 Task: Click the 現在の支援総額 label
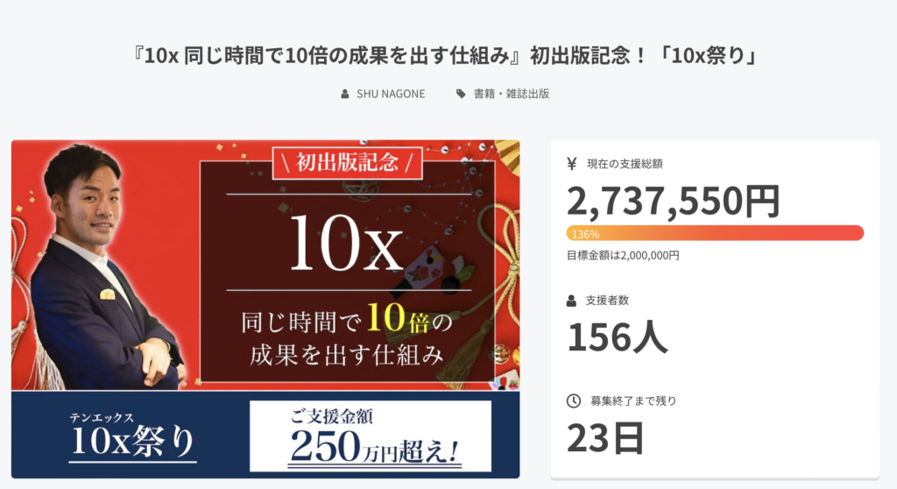625,165
